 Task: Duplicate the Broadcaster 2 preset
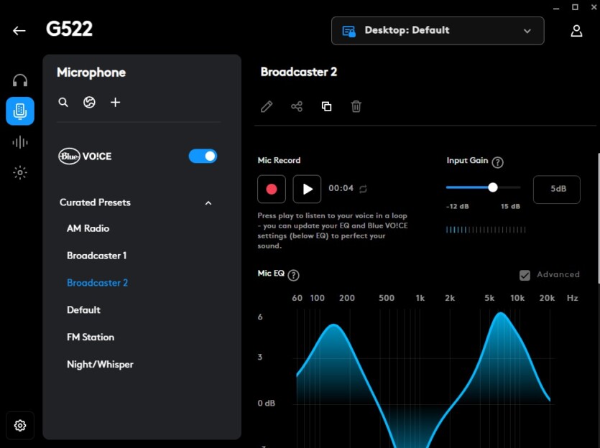pos(326,106)
